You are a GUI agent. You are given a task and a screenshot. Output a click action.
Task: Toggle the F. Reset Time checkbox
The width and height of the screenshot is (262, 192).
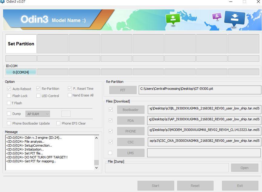pyautogui.click(x=70, y=89)
